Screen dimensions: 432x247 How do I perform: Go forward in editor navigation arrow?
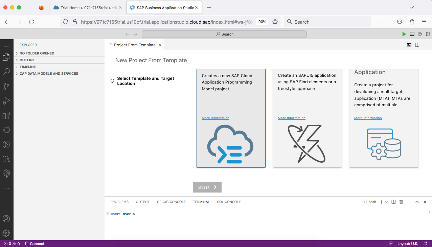point(135,34)
